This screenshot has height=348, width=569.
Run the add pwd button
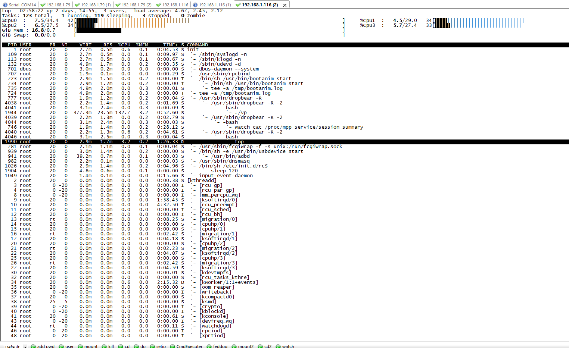pyautogui.click(x=43, y=346)
